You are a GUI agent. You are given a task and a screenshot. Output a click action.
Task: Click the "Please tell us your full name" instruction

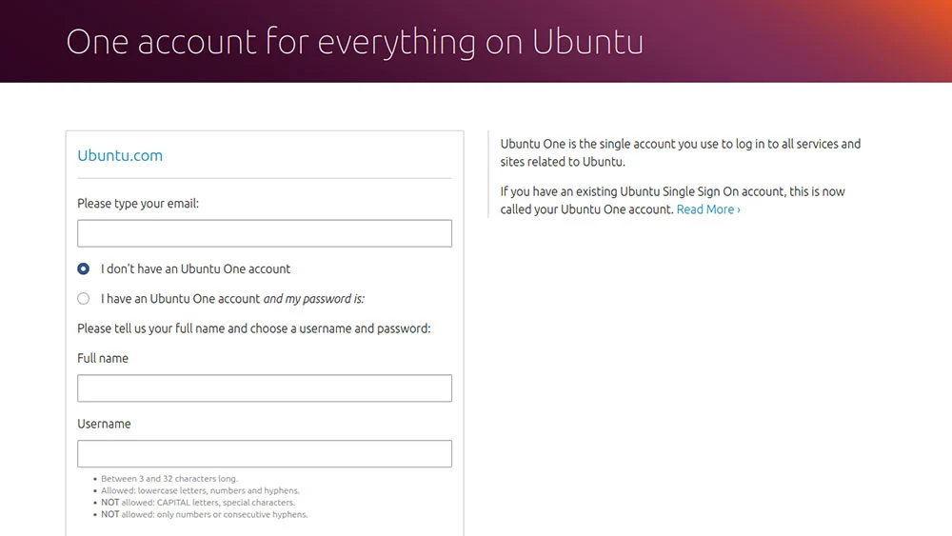pyautogui.click(x=254, y=328)
